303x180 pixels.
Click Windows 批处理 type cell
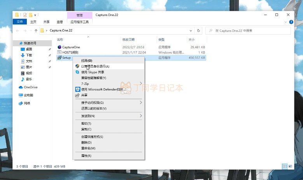171,52
